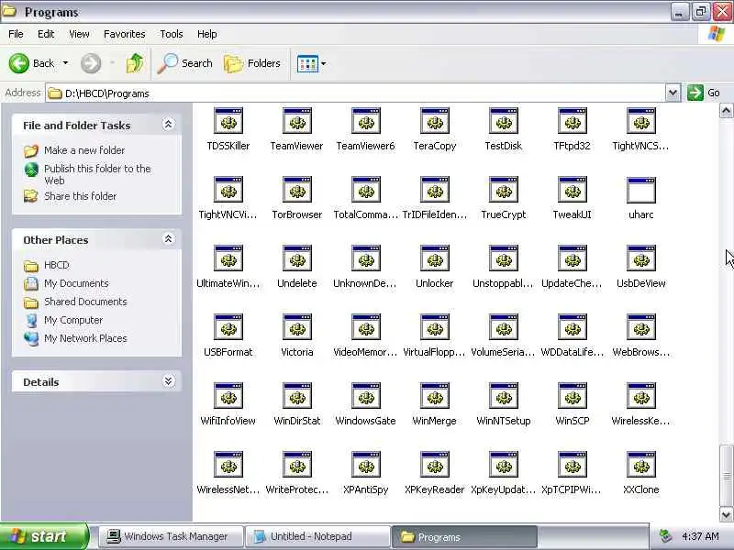The image size is (734, 550).
Task: Select the TeraCopy program icon
Action: point(435,121)
